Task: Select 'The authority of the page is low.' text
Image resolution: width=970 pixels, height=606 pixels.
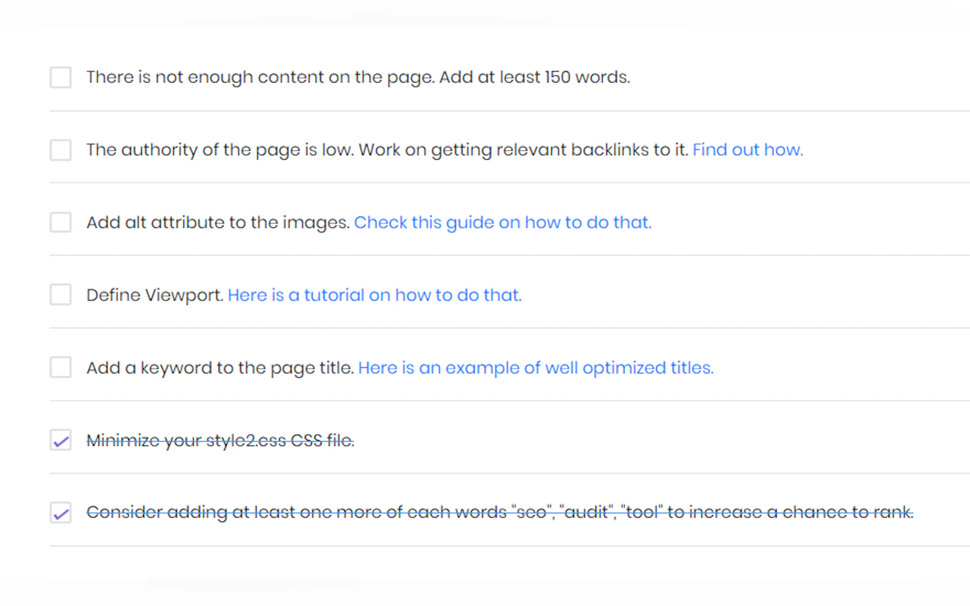Action: coord(220,150)
